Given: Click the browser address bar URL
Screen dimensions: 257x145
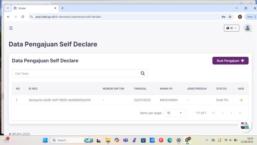Looking at the screenshot, I should [x=96, y=17].
